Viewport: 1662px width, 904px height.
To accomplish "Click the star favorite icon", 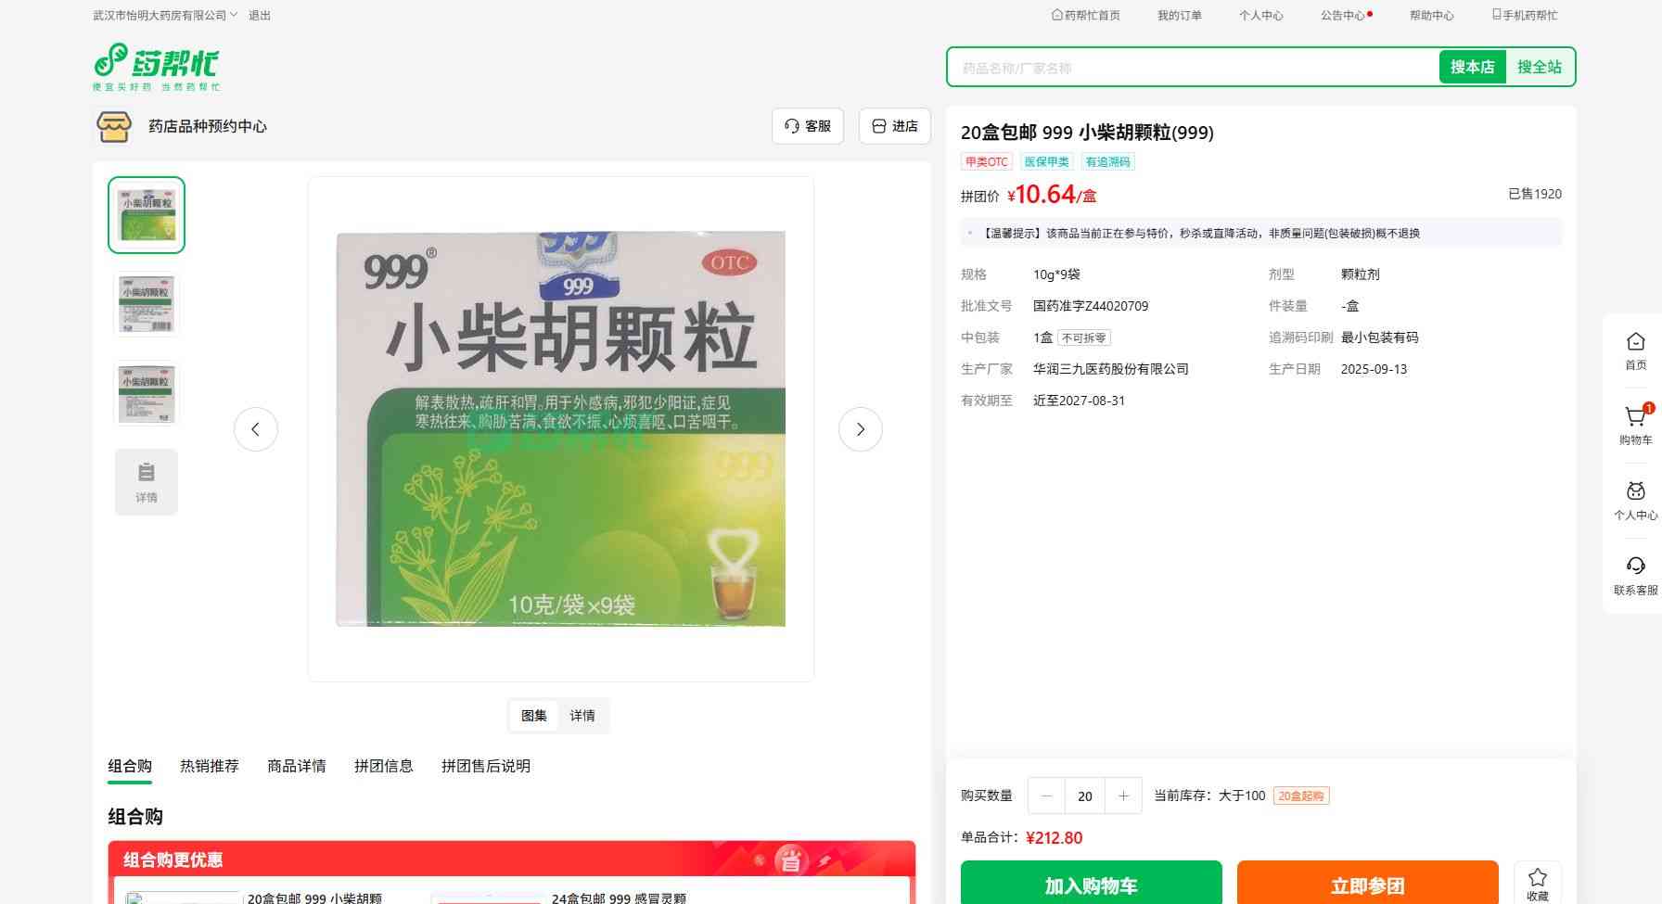I will coord(1537,878).
